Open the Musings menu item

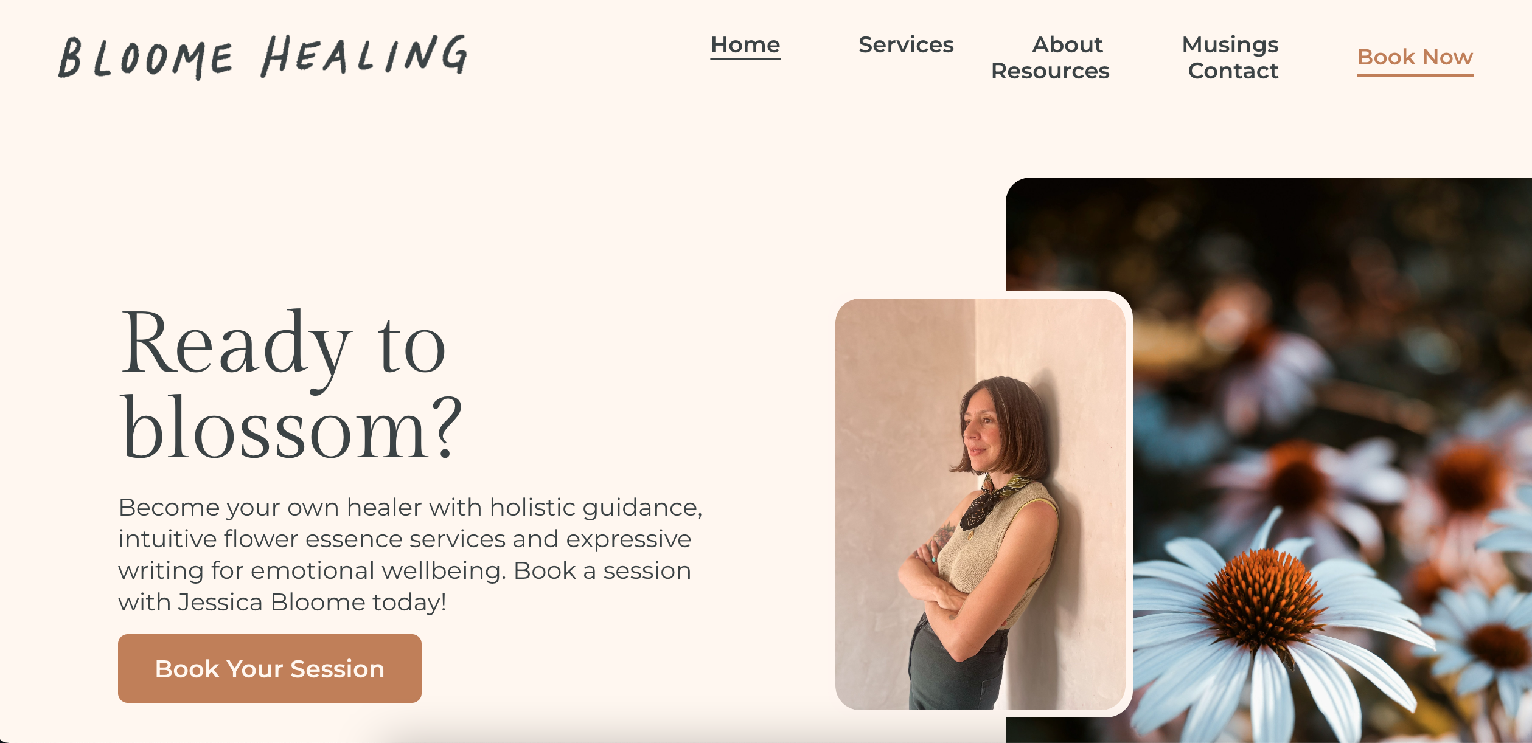(x=1230, y=45)
